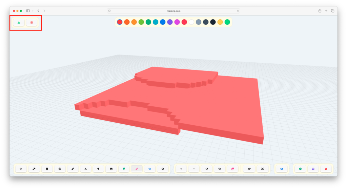347x189 pixels.
Task: Pick the red-orange color swatch
Action: point(127,22)
